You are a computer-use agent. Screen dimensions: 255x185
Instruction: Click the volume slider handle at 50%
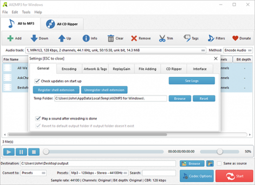[x=220, y=152]
